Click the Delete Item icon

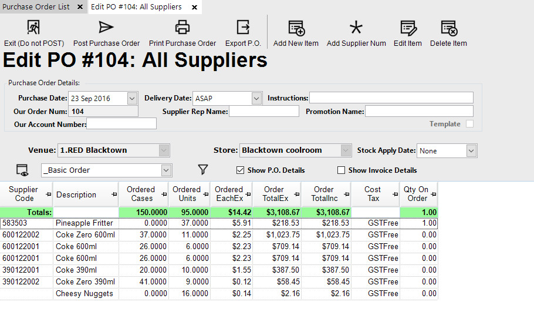(448, 28)
